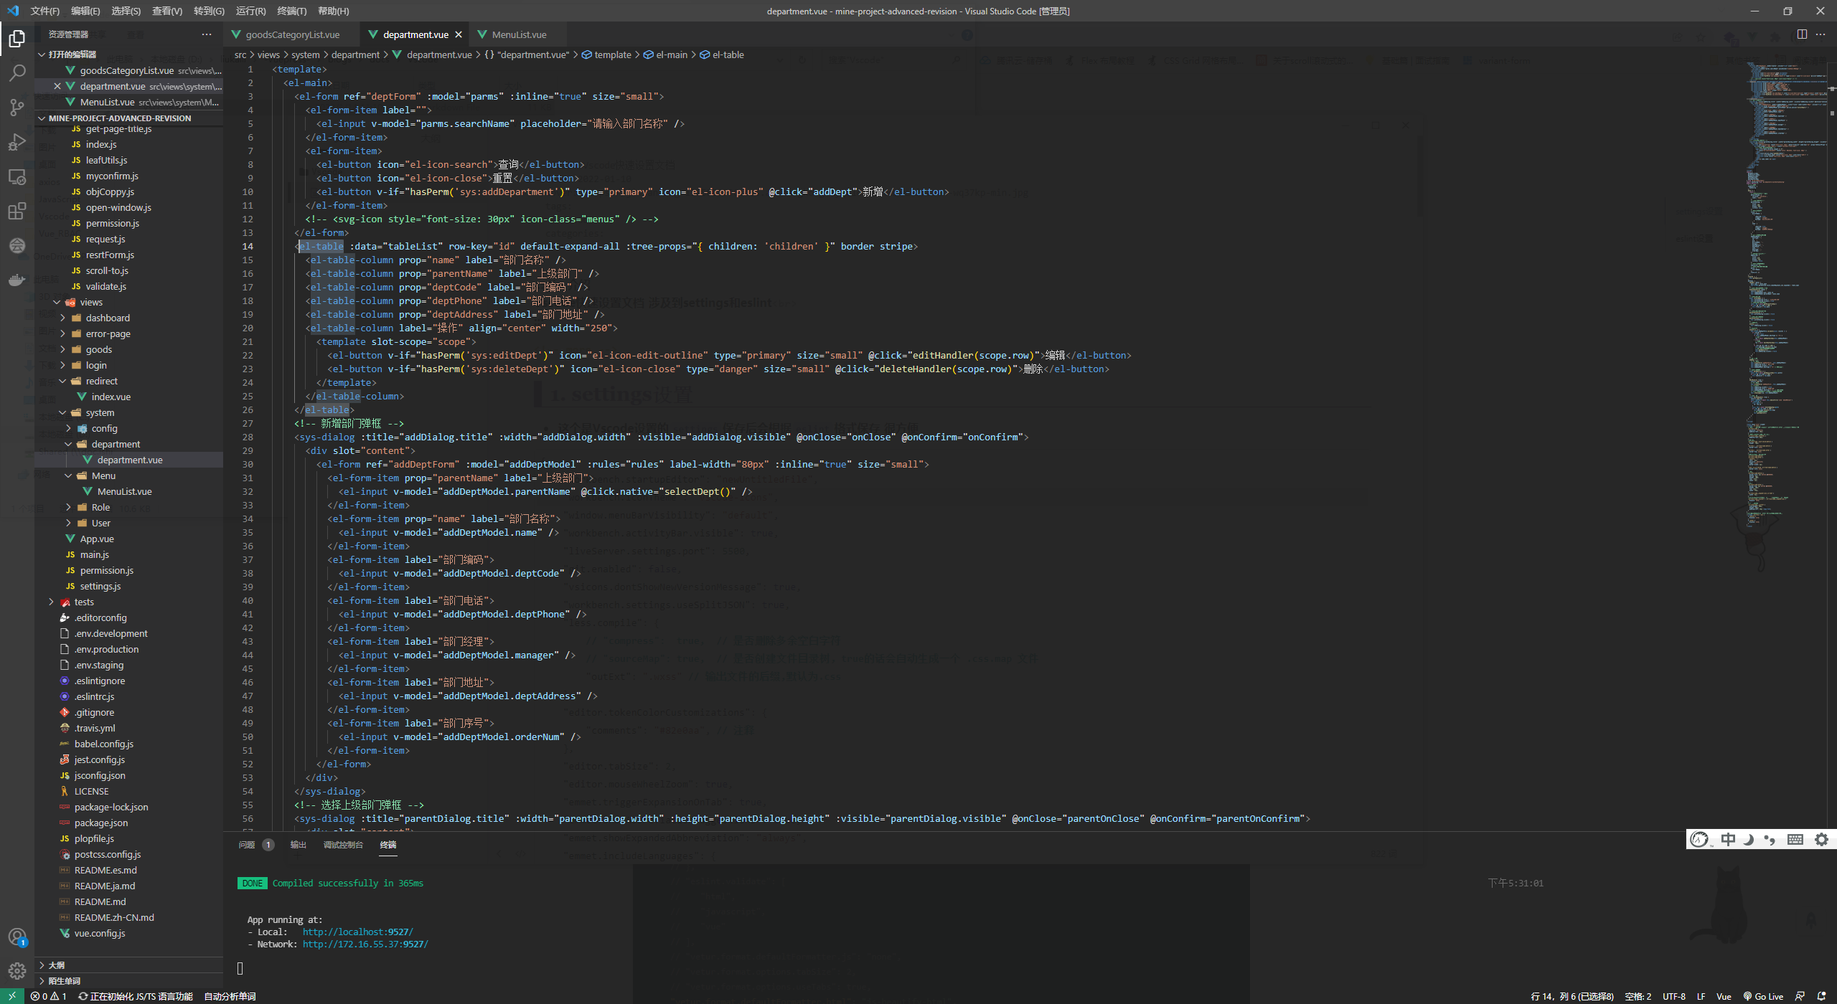
Task: Open IME soft keyboard icon
Action: 1795,839
